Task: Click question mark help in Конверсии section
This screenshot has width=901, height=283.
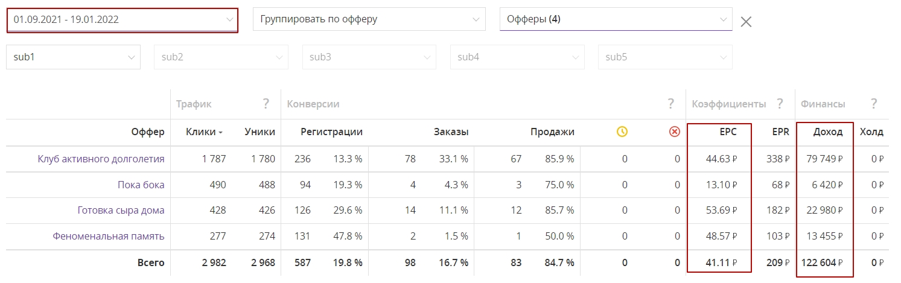Action: [670, 104]
